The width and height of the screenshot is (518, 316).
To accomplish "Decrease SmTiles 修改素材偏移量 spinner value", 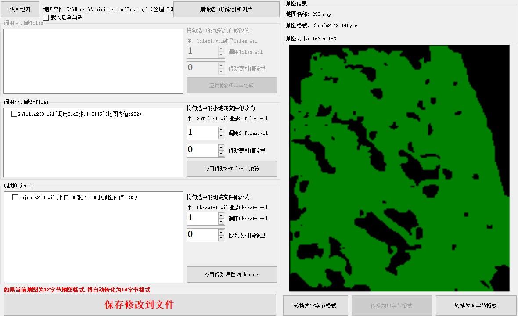I will point(221,154).
